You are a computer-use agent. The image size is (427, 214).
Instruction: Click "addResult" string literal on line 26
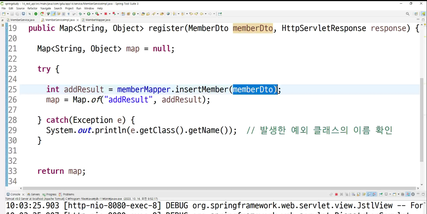pyautogui.click(x=129, y=100)
